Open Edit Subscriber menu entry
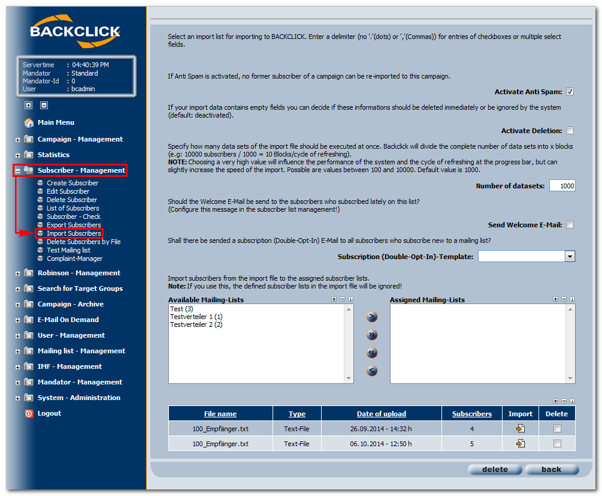Image resolution: width=602 pixels, height=496 pixels. click(68, 191)
